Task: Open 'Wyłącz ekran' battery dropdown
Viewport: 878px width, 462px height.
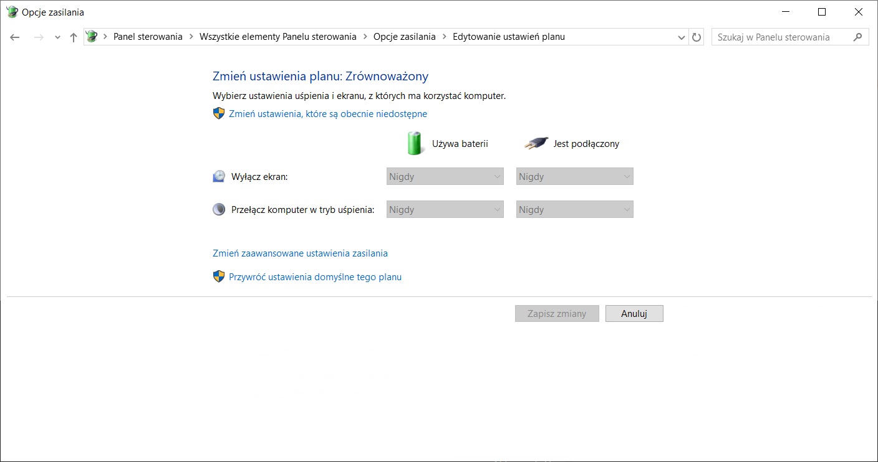Action: point(445,177)
